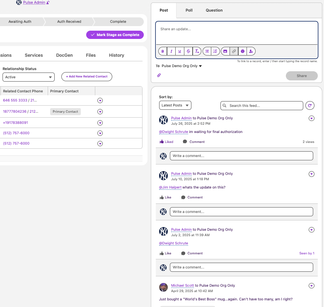Image resolution: width=324 pixels, height=307 pixels.
Task: Open the Relationship Status dropdown
Action: [x=28, y=77]
